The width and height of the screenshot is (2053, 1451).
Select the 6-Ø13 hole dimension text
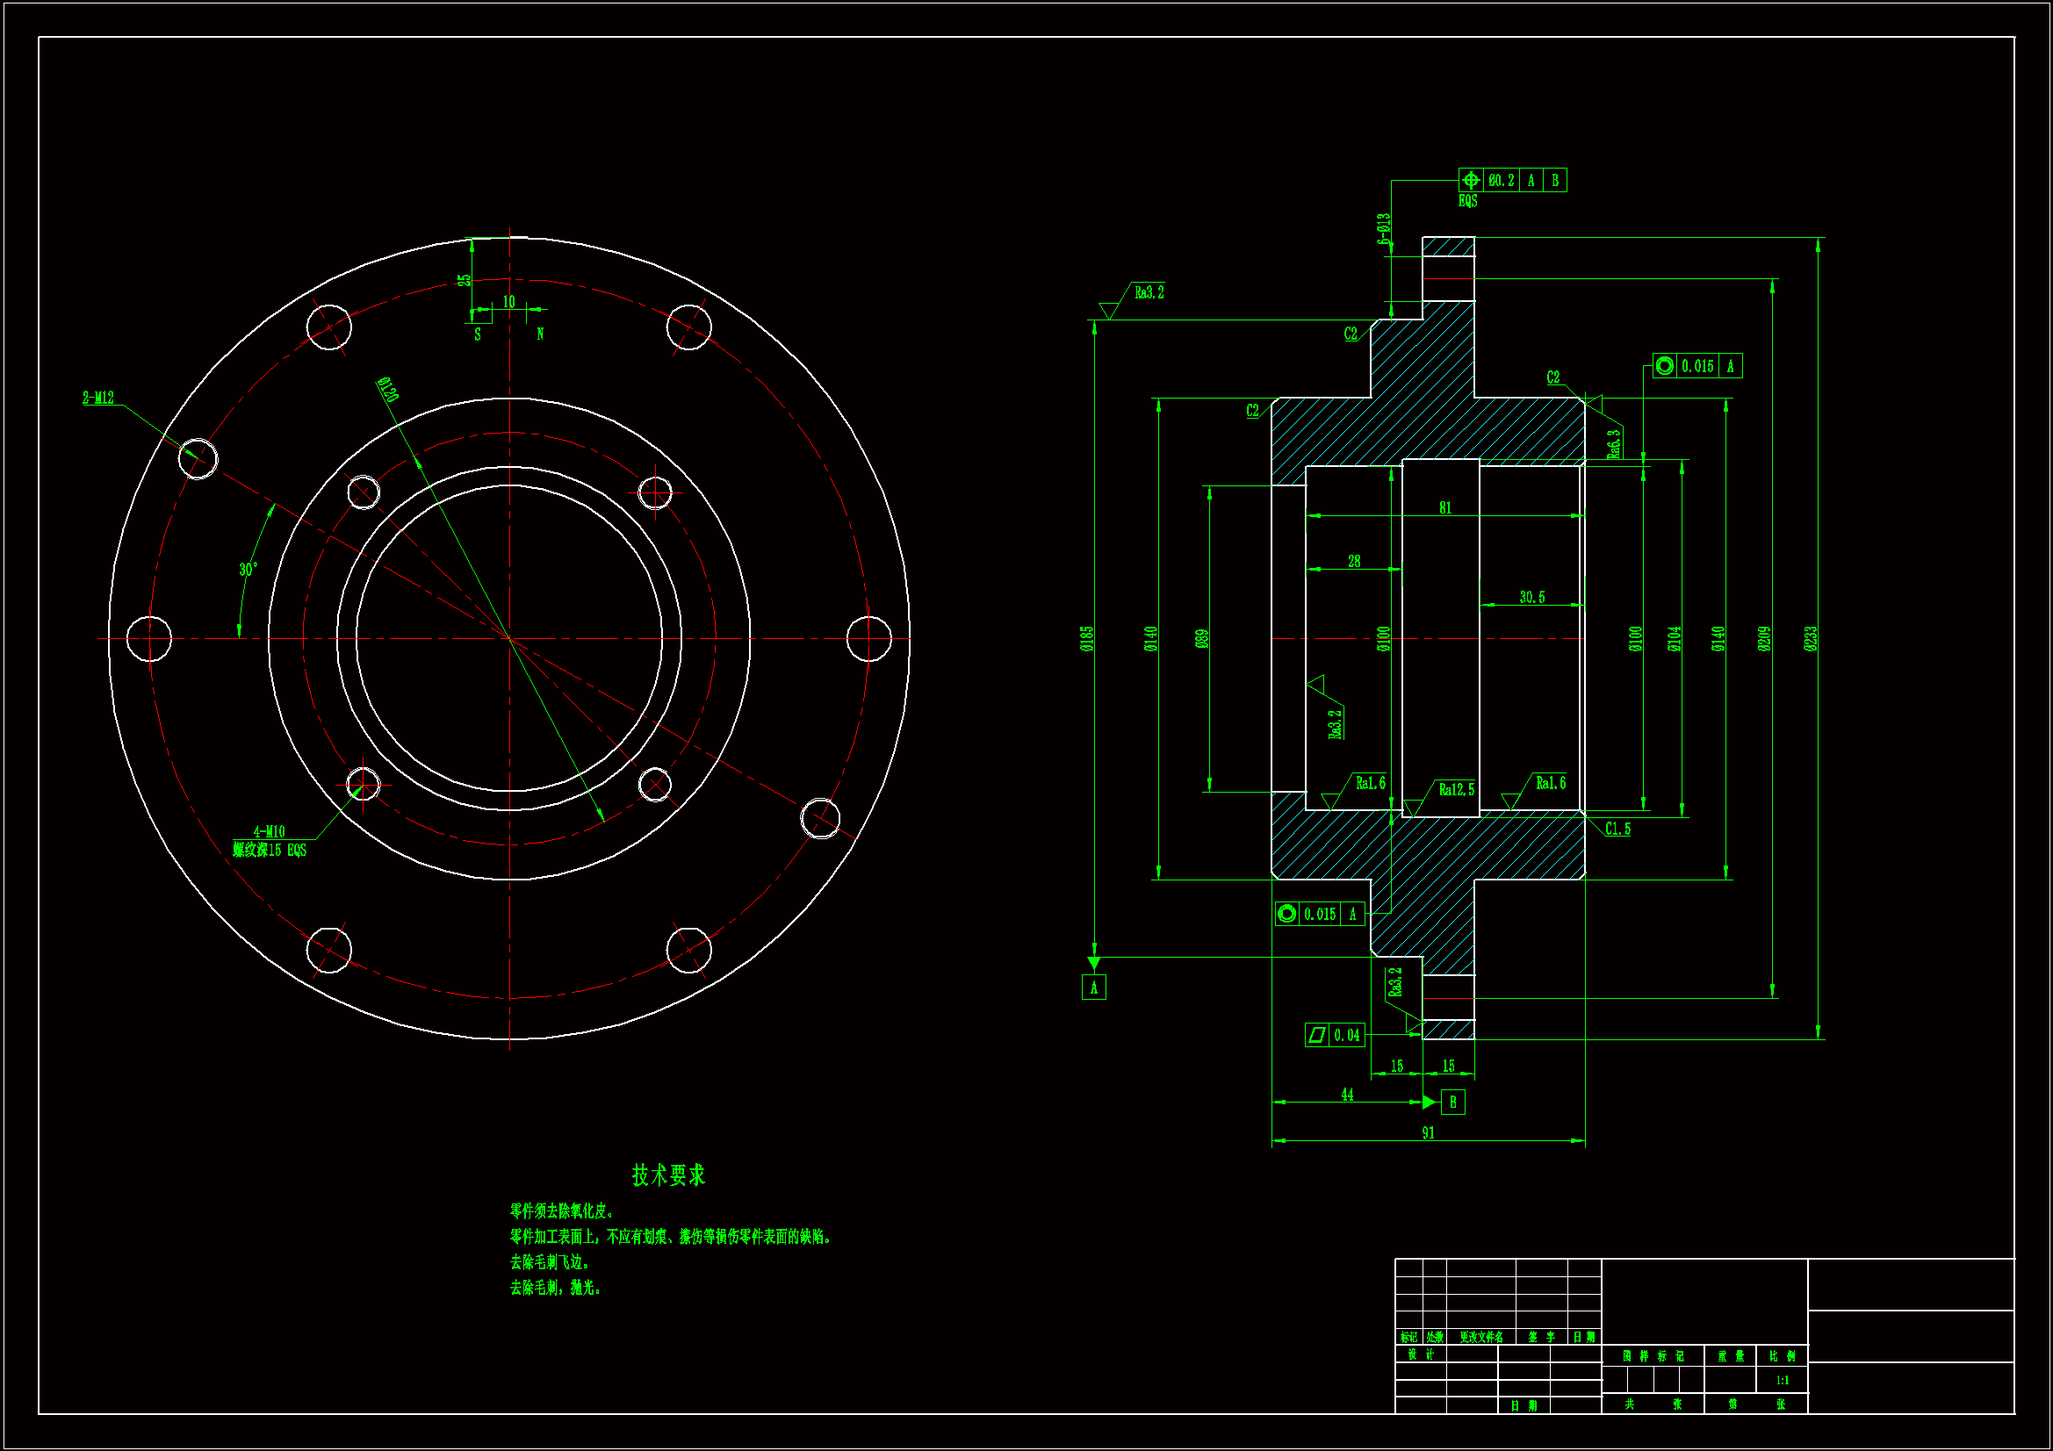pyautogui.click(x=1384, y=229)
